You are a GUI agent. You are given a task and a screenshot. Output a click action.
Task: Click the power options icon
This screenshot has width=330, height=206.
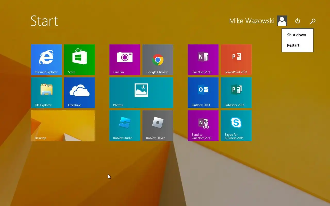click(298, 21)
